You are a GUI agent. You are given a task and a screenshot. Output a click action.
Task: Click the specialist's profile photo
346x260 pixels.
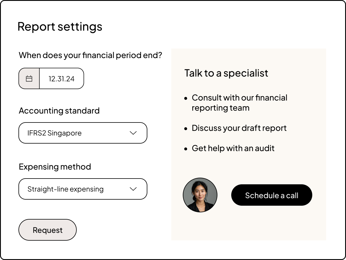(x=200, y=195)
